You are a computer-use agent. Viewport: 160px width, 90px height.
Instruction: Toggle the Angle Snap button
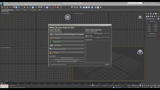(53, 7)
